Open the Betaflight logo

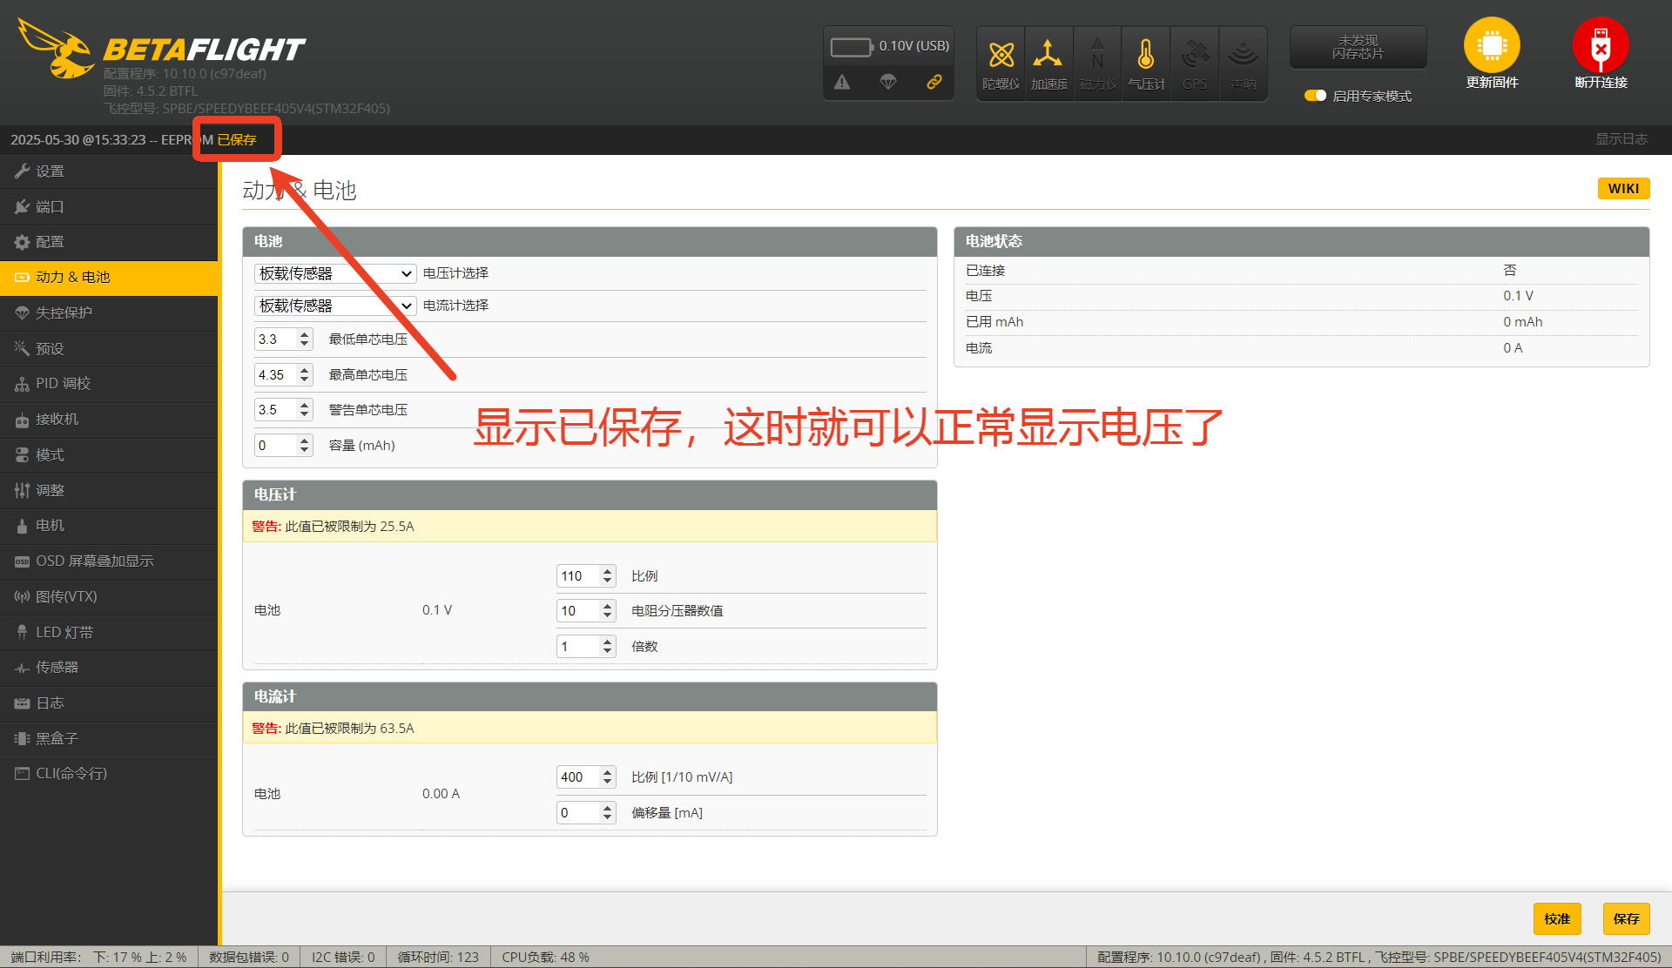pyautogui.click(x=161, y=48)
